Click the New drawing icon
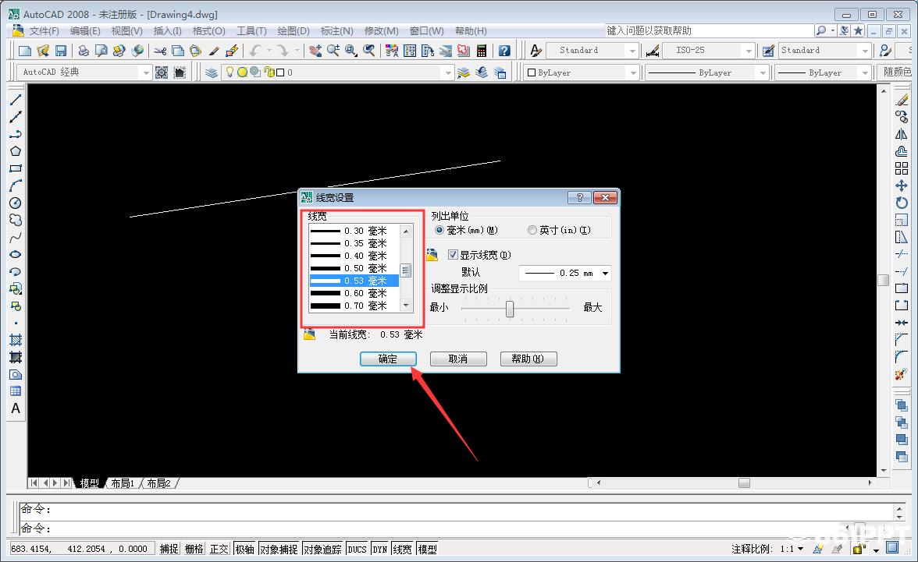Screen dimensions: 918x562 click(25, 51)
